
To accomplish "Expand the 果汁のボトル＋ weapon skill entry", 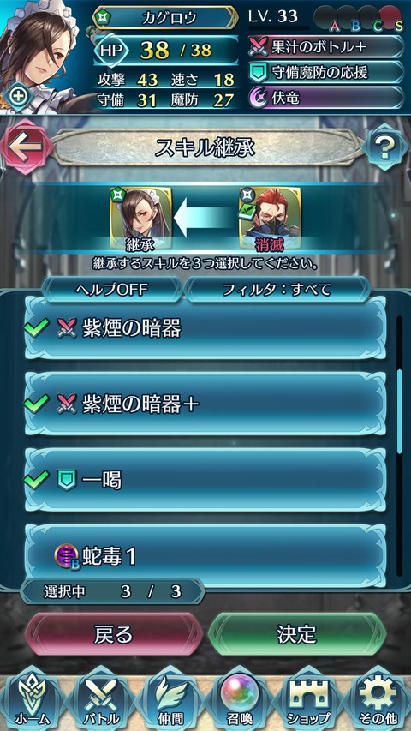I will tap(325, 47).
